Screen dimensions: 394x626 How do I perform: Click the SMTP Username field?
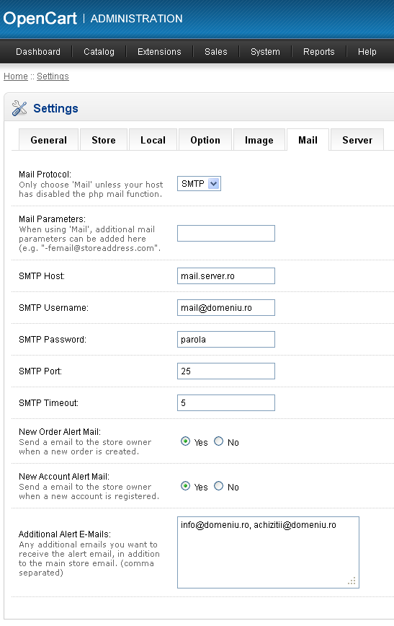coord(226,308)
